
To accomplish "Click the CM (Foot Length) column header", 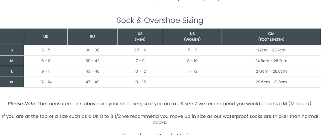I will pos(271,37).
